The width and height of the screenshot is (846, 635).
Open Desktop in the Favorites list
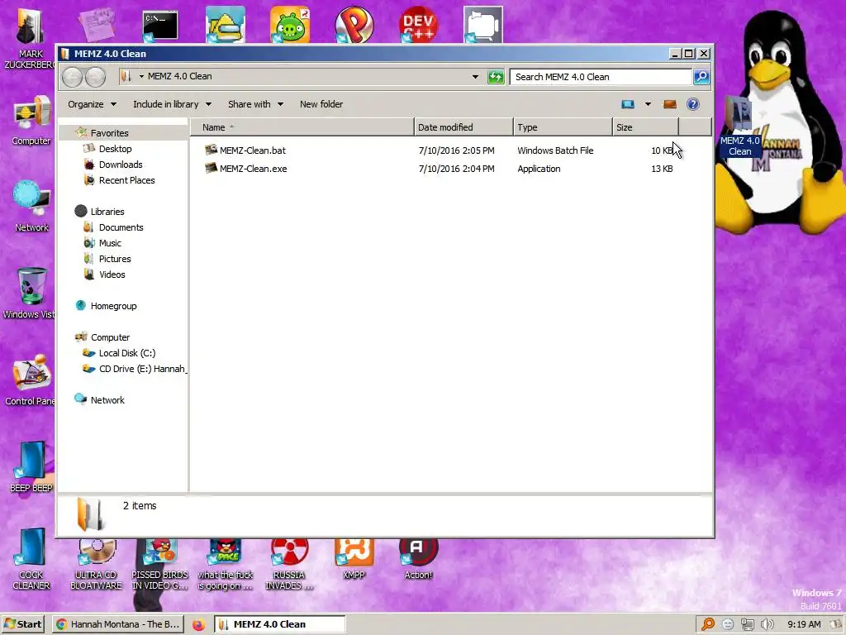coord(115,149)
